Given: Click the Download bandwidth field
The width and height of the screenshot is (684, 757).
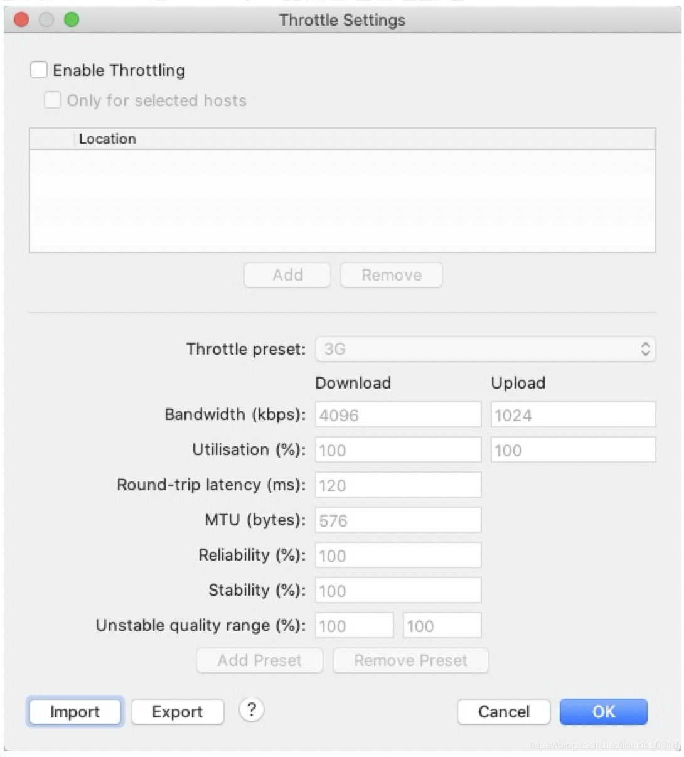Looking at the screenshot, I should [398, 415].
